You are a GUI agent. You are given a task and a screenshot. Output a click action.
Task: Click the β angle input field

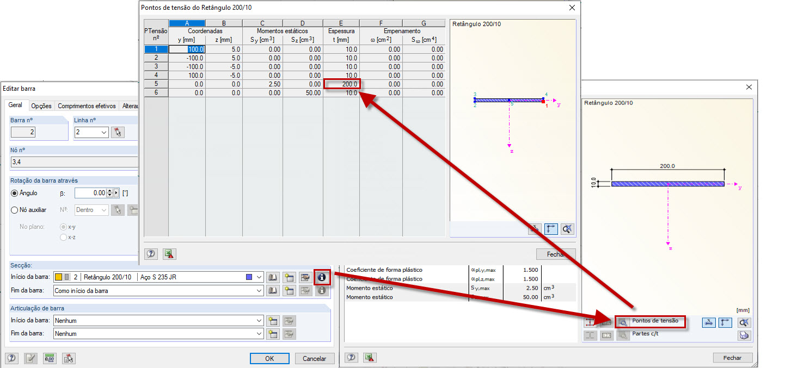[90, 193]
